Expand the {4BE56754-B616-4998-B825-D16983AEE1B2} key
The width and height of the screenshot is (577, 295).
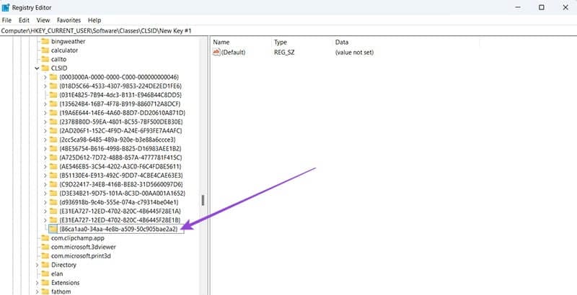[x=45, y=149]
